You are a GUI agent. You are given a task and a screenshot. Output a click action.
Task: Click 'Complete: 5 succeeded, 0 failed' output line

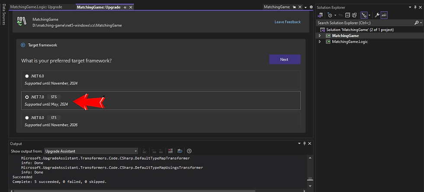(x=60, y=182)
